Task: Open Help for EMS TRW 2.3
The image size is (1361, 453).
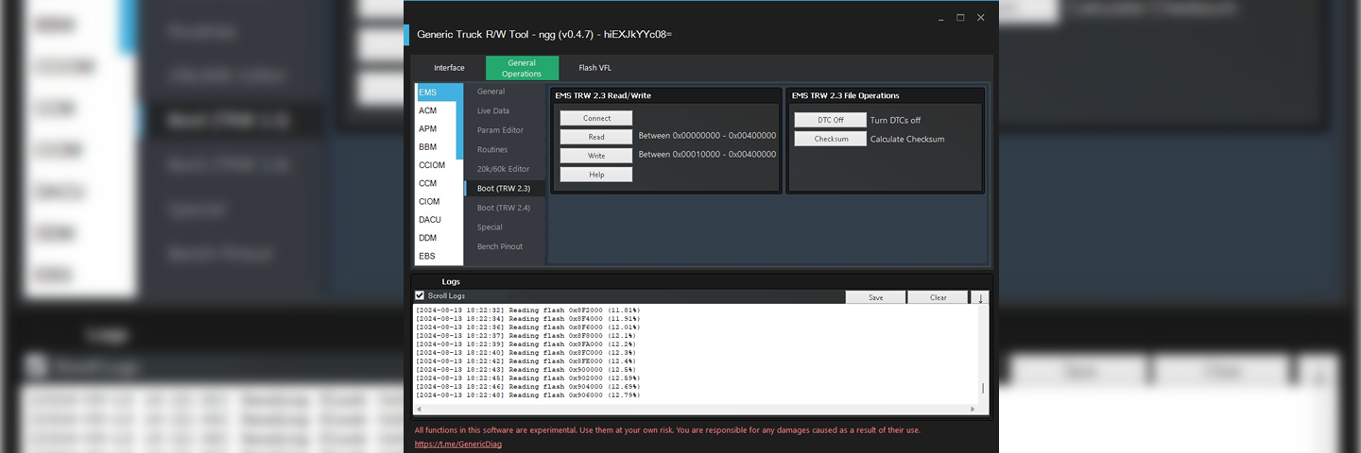Action: point(595,175)
